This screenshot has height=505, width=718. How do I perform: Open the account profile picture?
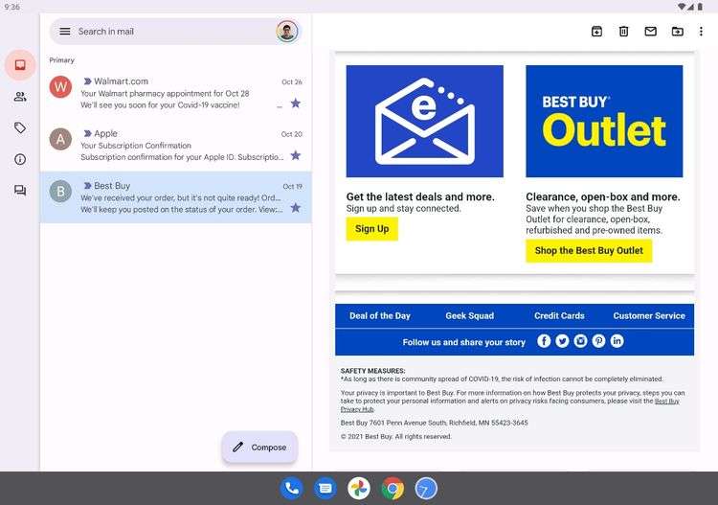click(x=287, y=32)
